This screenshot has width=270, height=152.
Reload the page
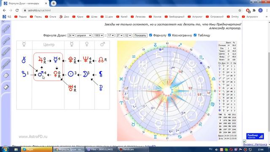17,10
